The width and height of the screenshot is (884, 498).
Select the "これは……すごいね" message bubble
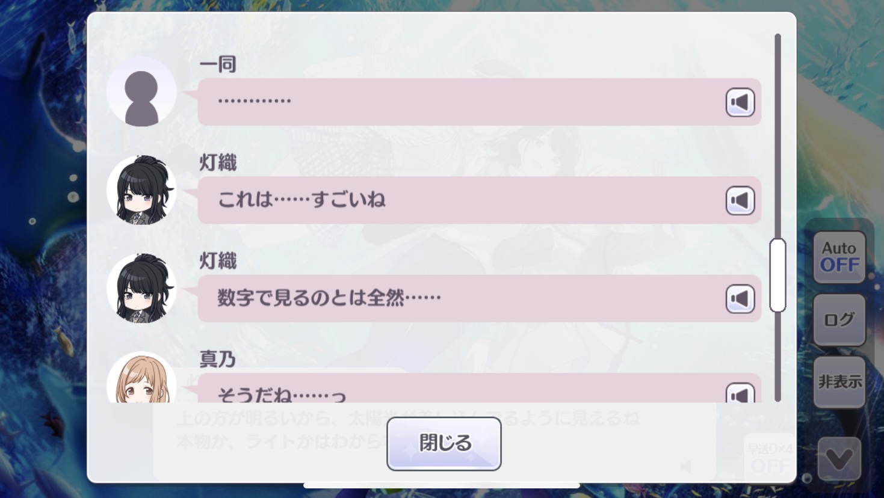point(457,200)
